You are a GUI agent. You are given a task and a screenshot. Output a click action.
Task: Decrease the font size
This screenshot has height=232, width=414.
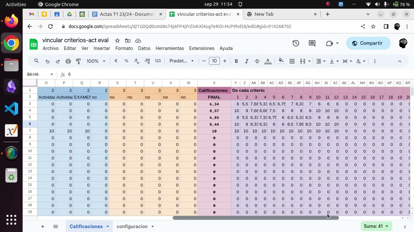pyautogui.click(x=204, y=61)
